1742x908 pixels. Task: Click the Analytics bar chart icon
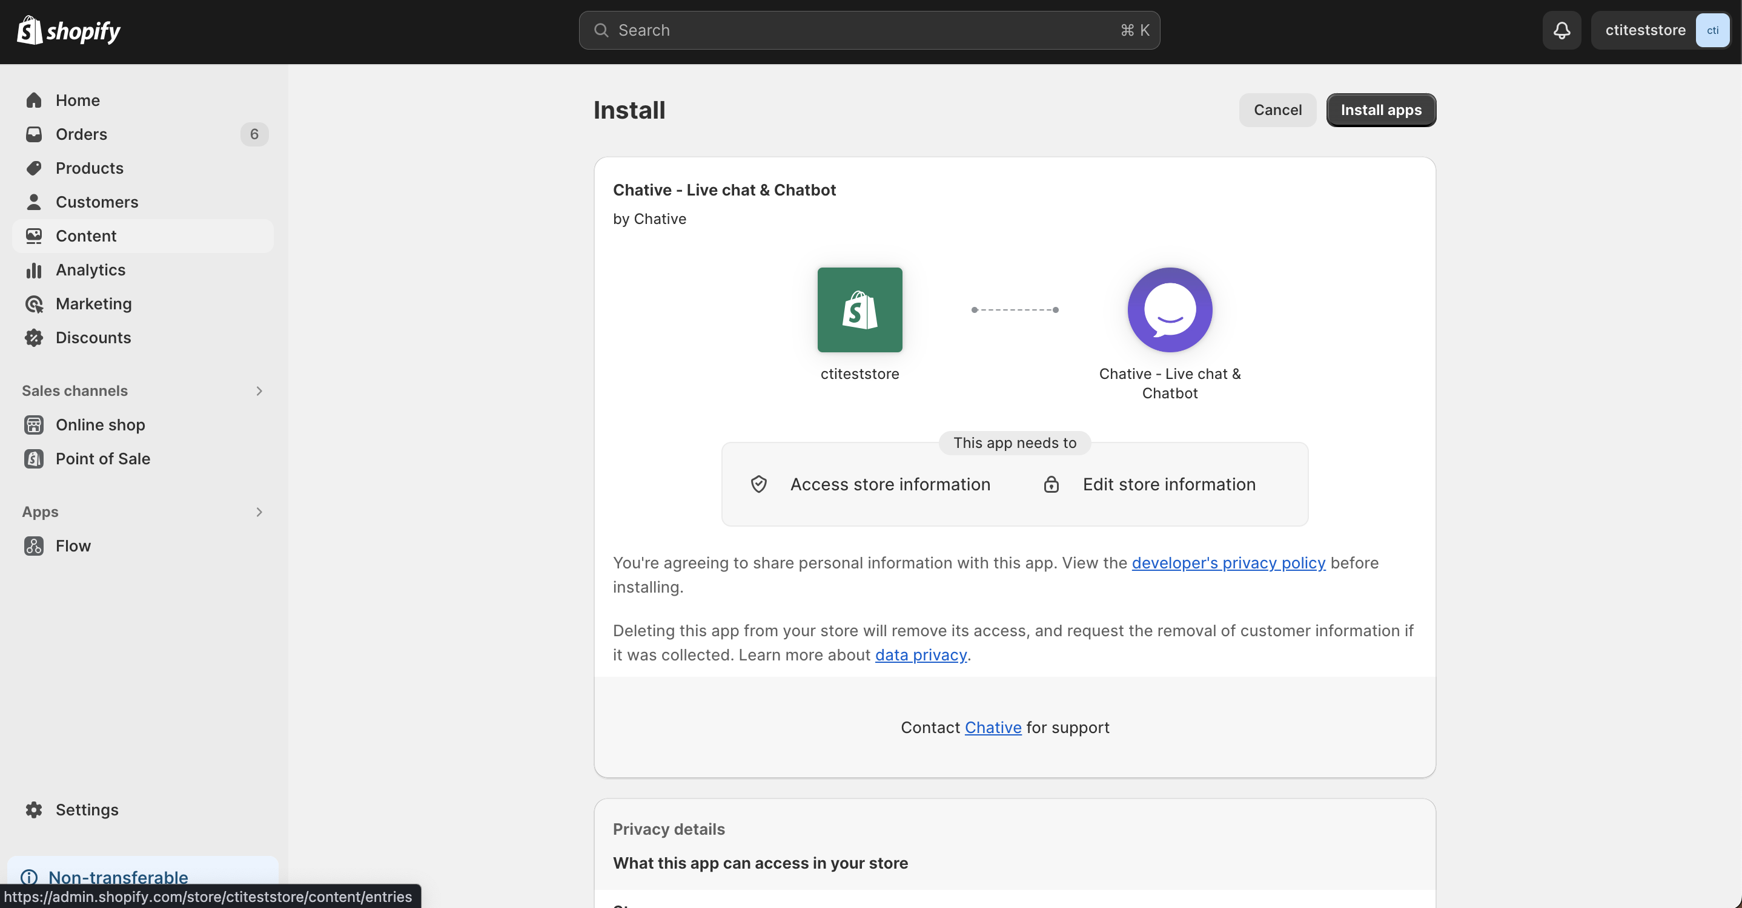click(x=34, y=270)
